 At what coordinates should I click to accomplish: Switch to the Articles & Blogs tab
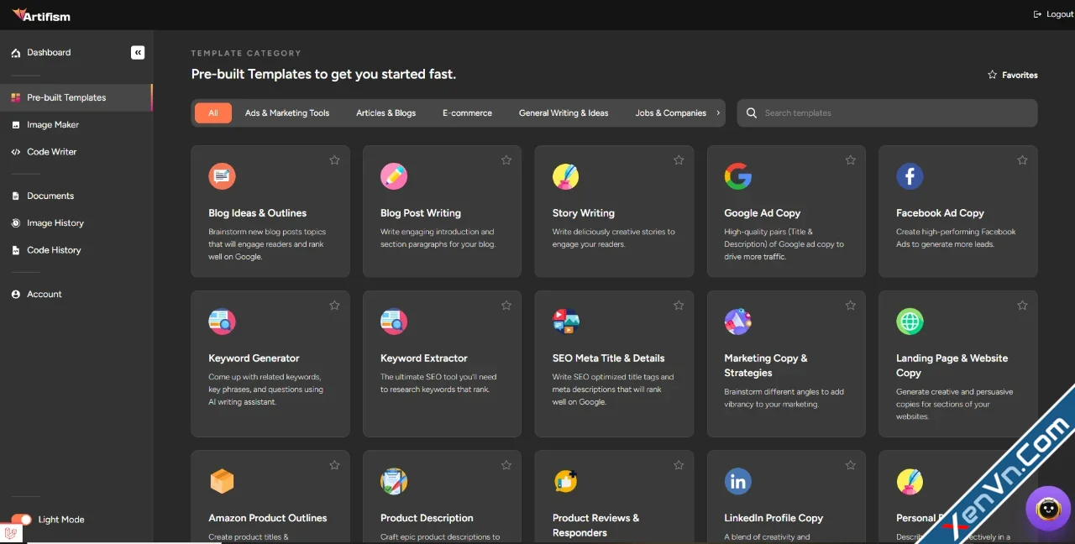click(385, 112)
